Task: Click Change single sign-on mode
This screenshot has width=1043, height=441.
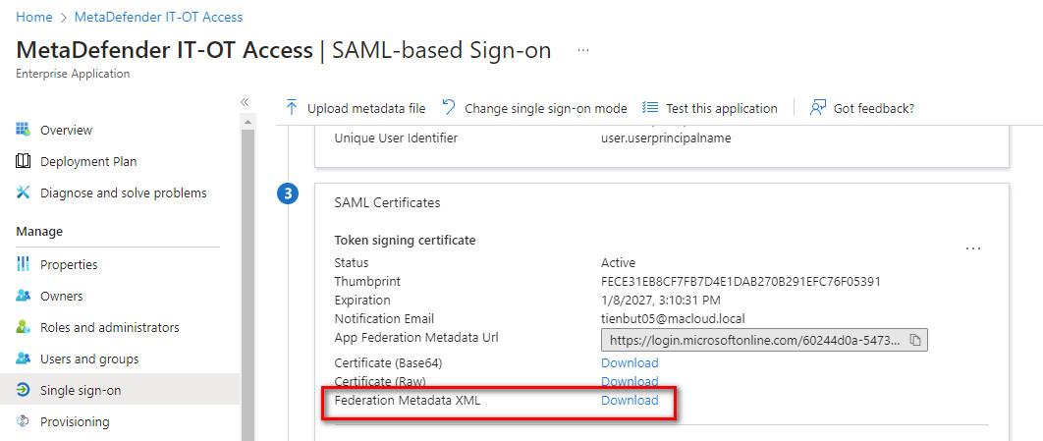Action: coord(535,108)
